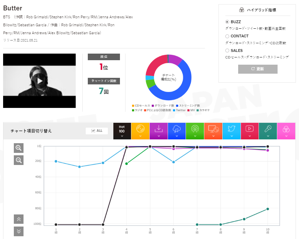
Task: Expand the chevron under karaoke tile
Action: click(268, 136)
